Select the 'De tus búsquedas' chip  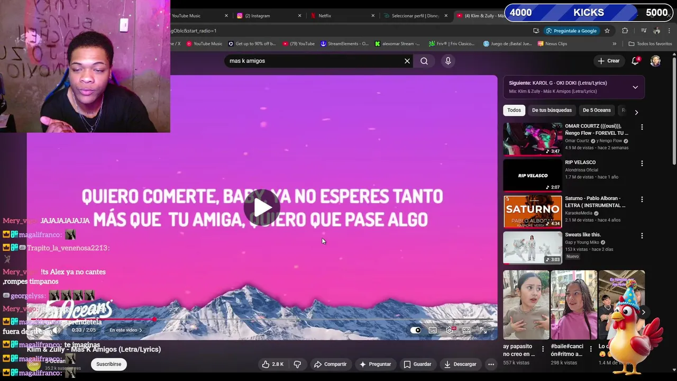(552, 110)
